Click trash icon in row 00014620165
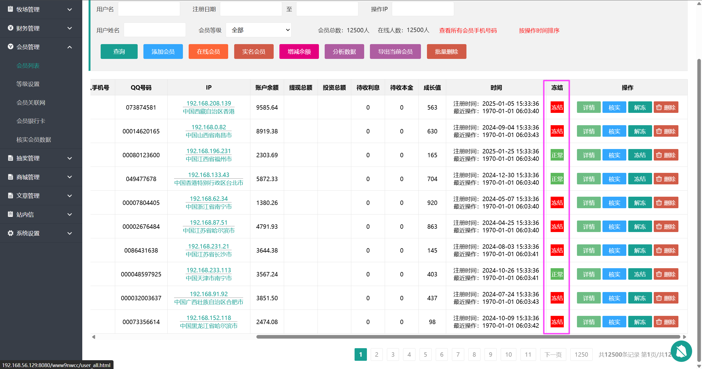 (659, 131)
